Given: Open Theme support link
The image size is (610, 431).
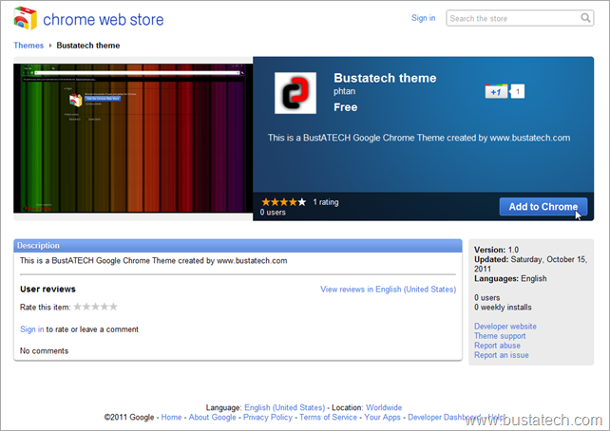Looking at the screenshot, I should (500, 336).
